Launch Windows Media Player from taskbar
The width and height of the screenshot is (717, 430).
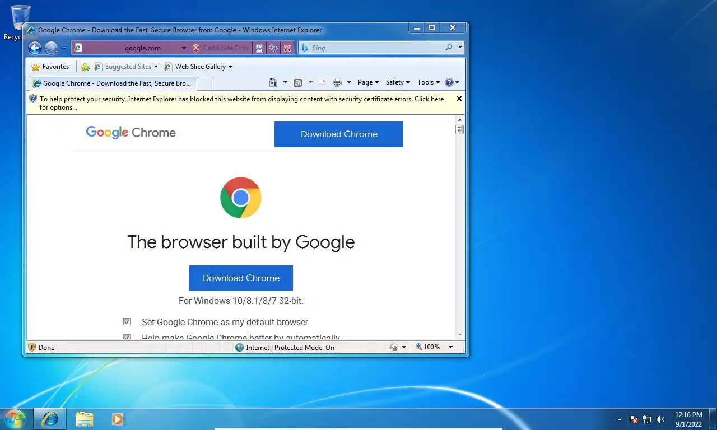click(118, 419)
